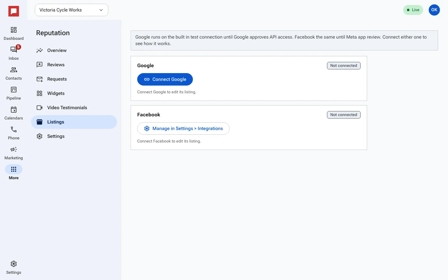Open the Pipeline board
Image resolution: width=448 pixels, height=280 pixels.
point(14,93)
